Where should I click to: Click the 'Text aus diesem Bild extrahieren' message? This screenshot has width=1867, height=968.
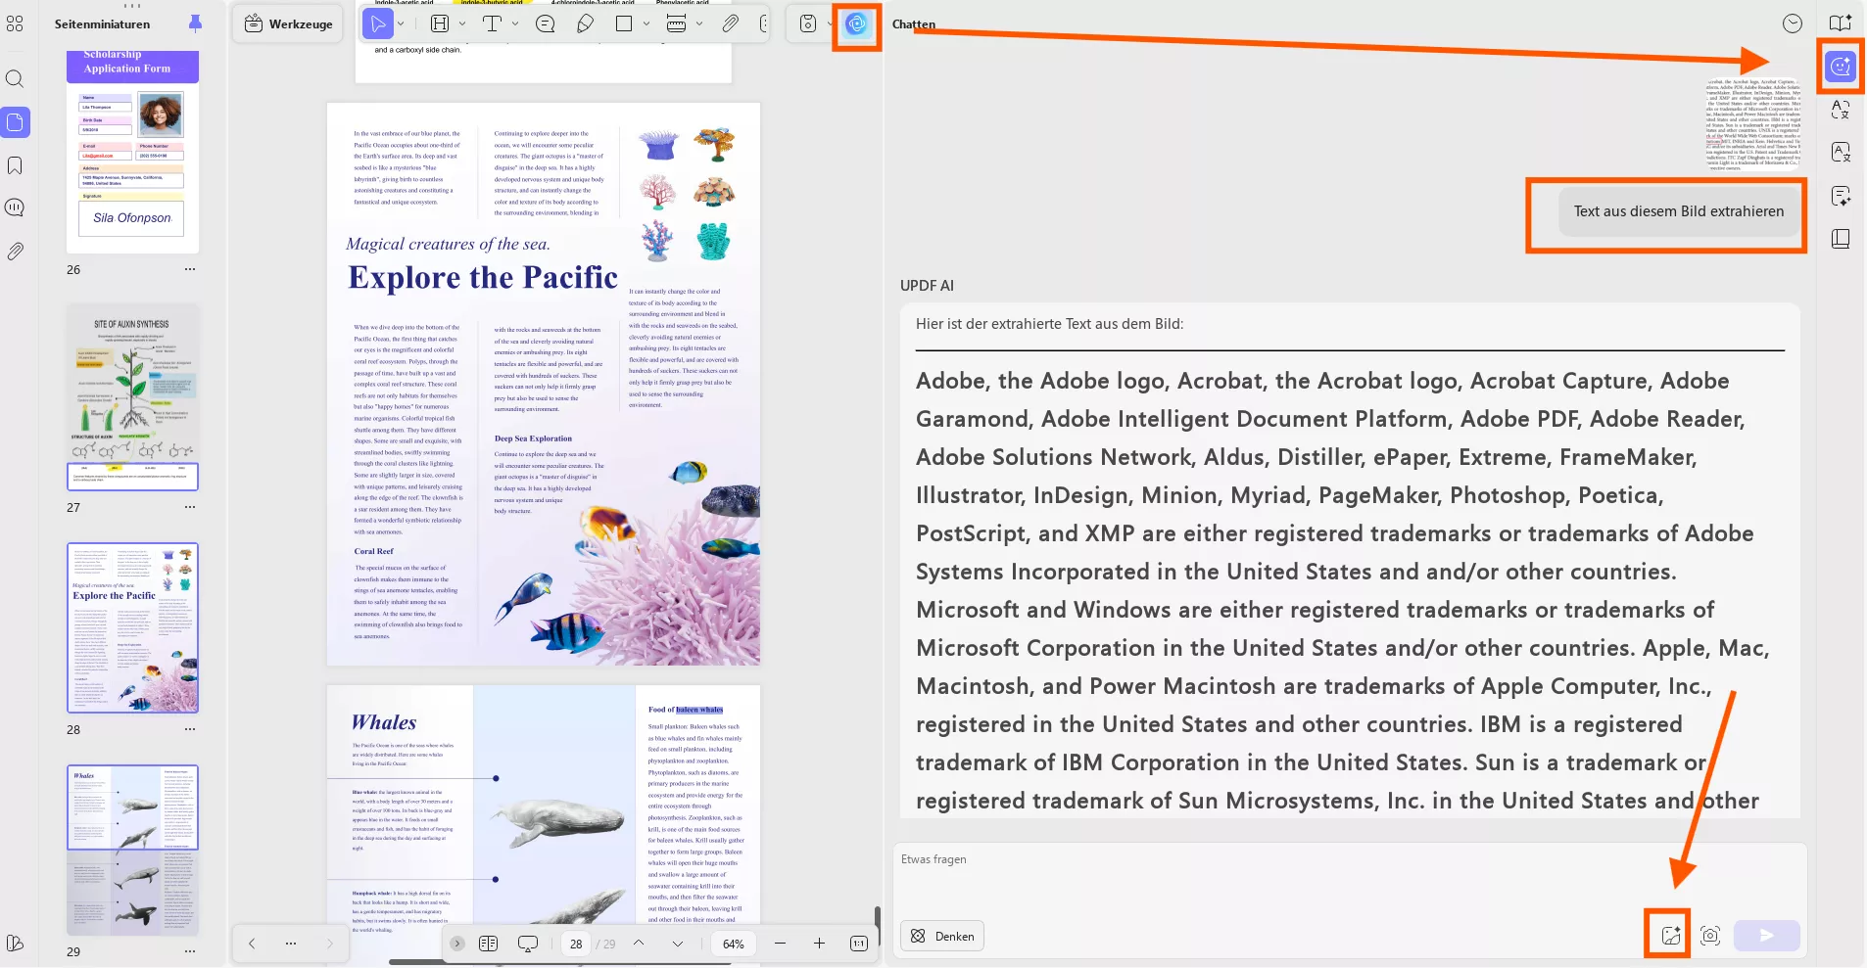(1679, 211)
